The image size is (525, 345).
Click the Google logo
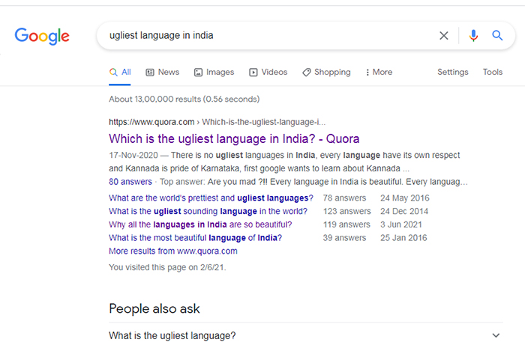[x=42, y=35]
